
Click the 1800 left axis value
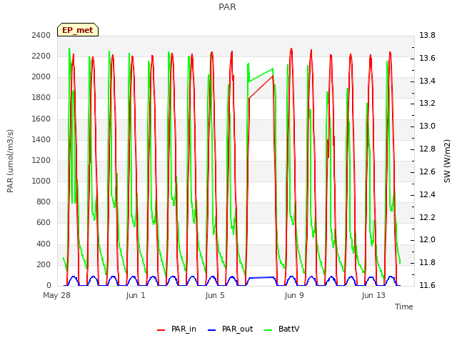[41, 97]
